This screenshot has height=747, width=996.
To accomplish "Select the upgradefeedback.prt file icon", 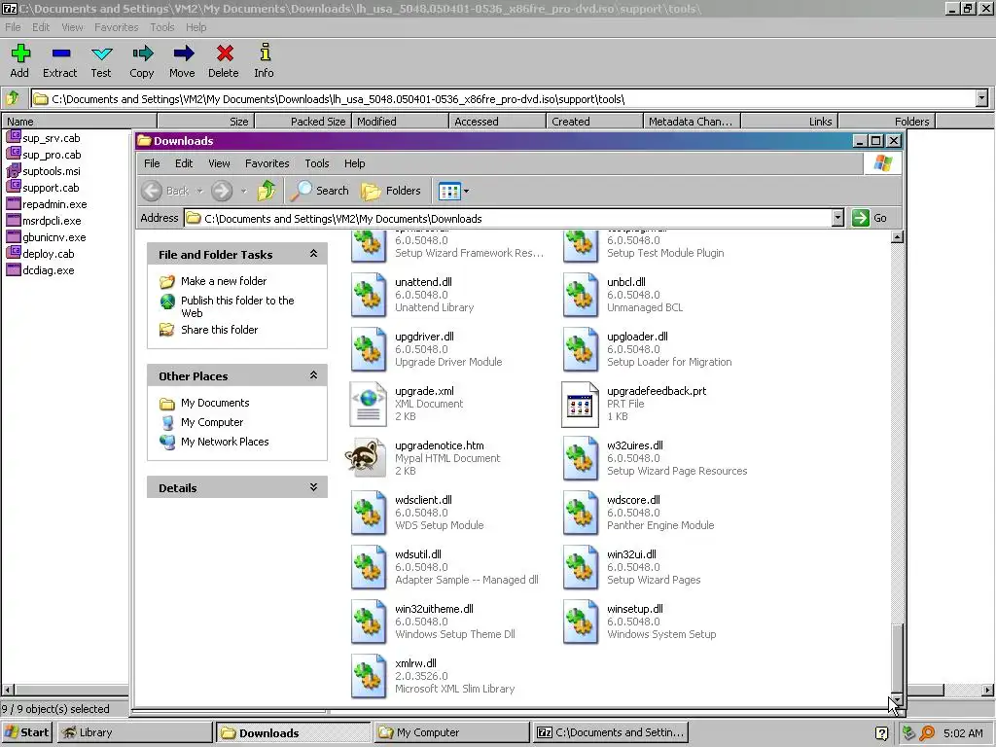I will pos(580,404).
